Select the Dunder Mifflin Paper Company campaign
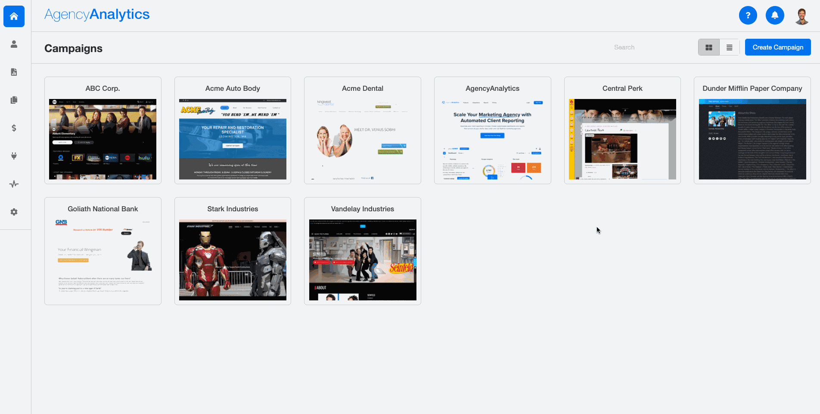820x414 pixels. tap(752, 130)
